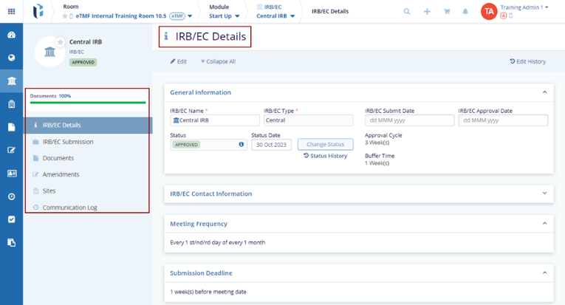Collapse the General Information section
Viewport: 565px width, 305px height.
click(544, 92)
